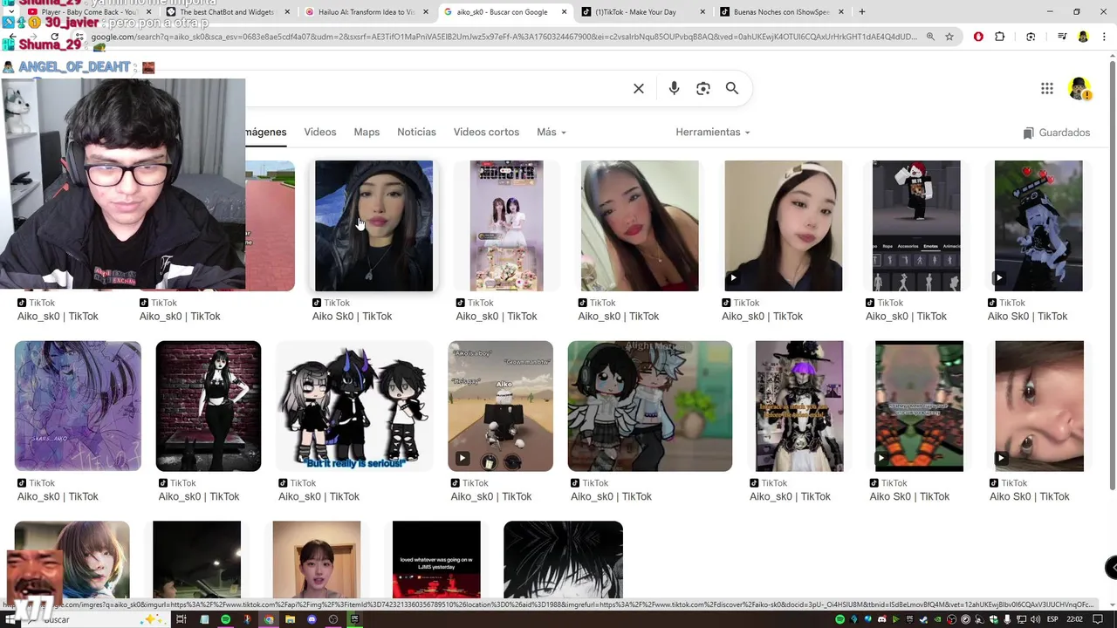Open the Steam tray icon

tap(923, 619)
